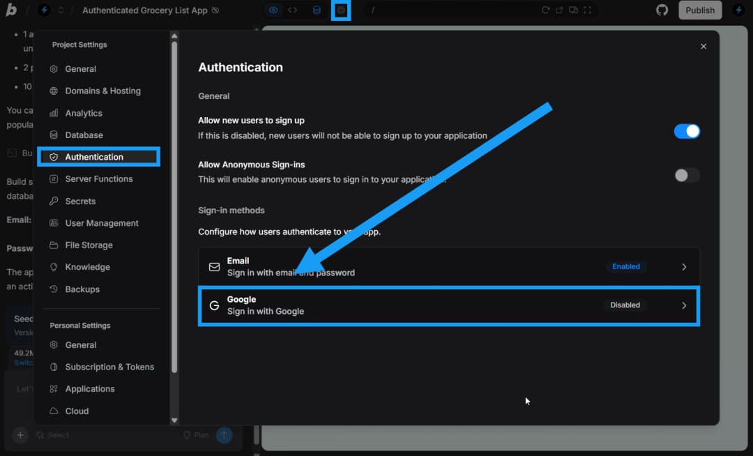Viewport: 753px width, 456px height.
Task: Click the private visibility icon beside project title
Action: (215, 10)
